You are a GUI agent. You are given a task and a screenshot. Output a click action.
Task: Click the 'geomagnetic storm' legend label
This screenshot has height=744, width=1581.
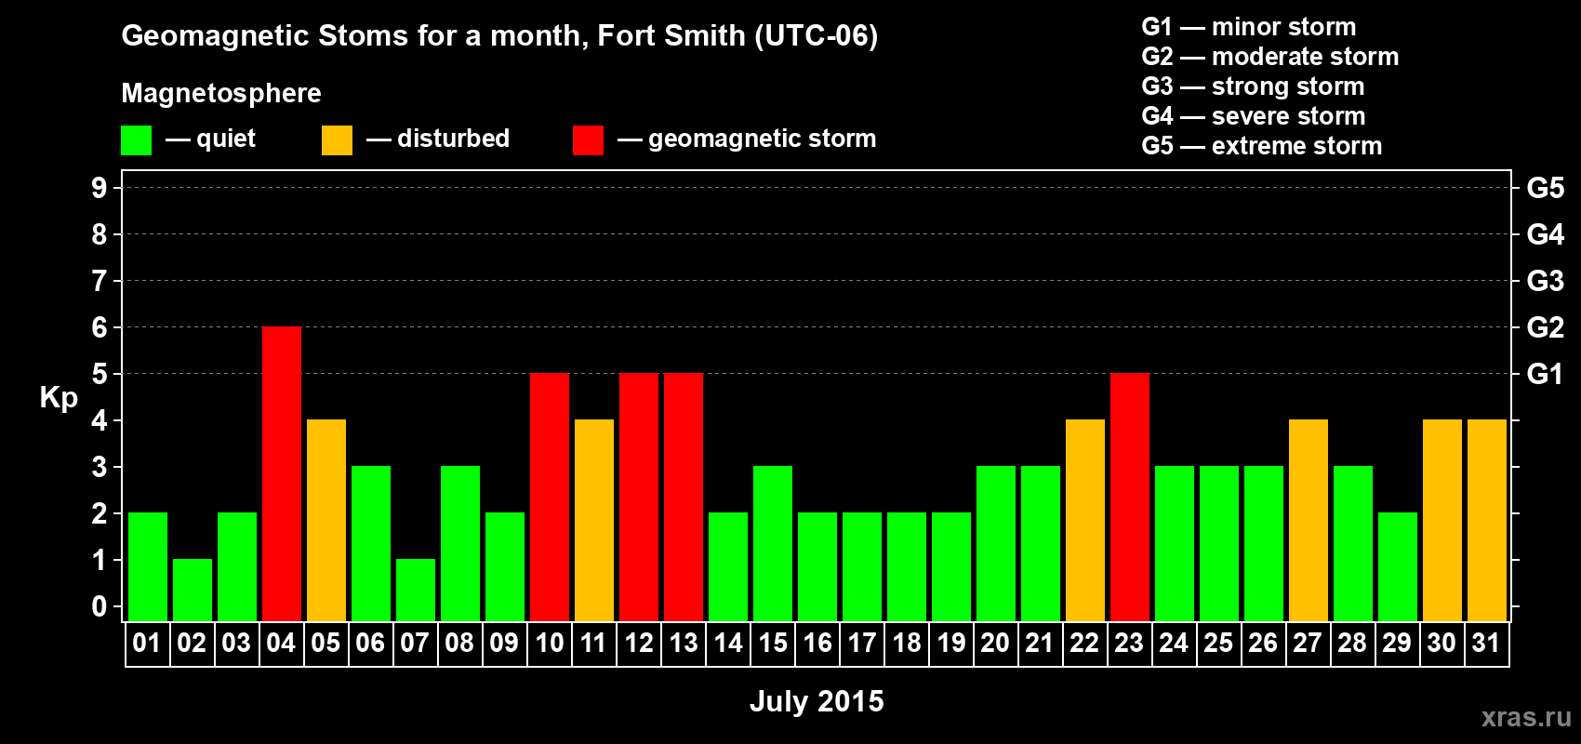click(x=763, y=139)
